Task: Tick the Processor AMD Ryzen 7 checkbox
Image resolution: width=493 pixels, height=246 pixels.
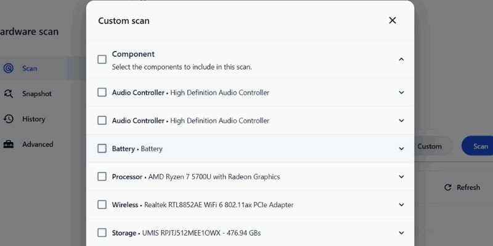Action: tap(102, 177)
